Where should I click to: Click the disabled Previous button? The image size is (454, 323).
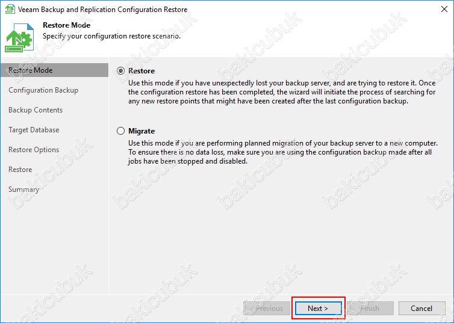[x=267, y=308]
